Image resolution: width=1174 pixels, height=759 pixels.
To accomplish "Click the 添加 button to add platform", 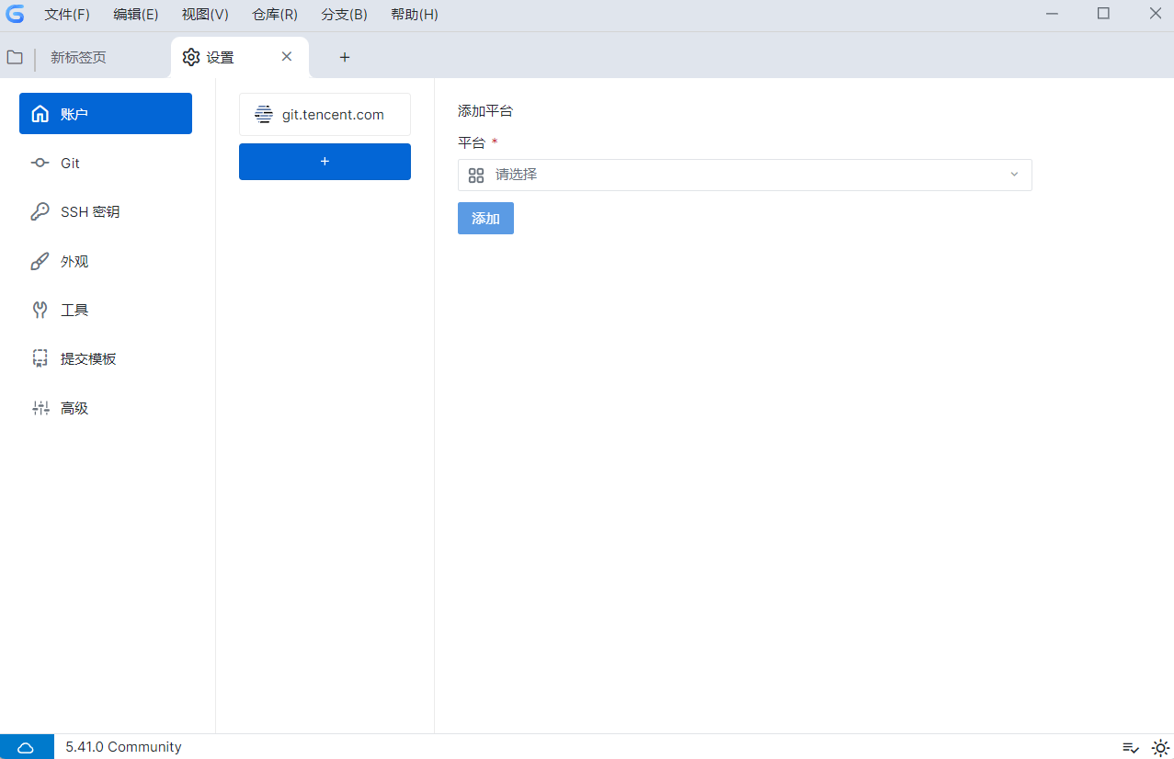I will pyautogui.click(x=485, y=218).
